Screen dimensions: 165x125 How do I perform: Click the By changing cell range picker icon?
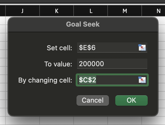(x=142, y=80)
